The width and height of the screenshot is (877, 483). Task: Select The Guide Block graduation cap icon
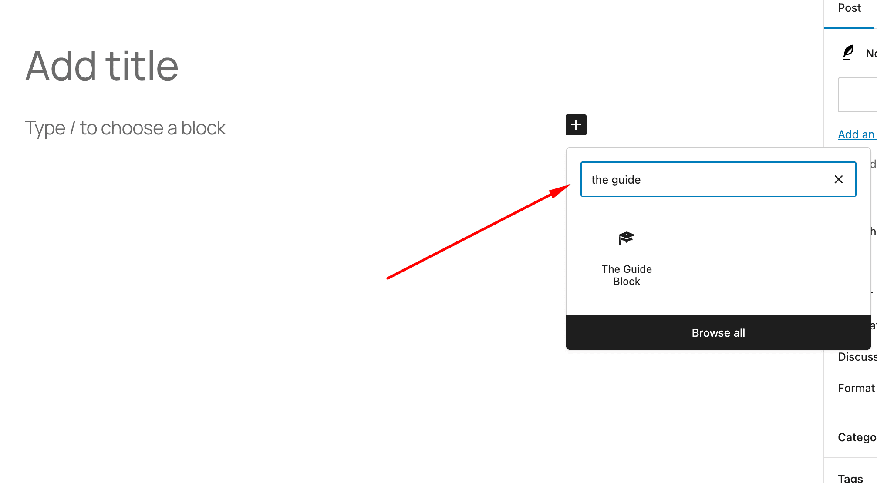point(626,238)
